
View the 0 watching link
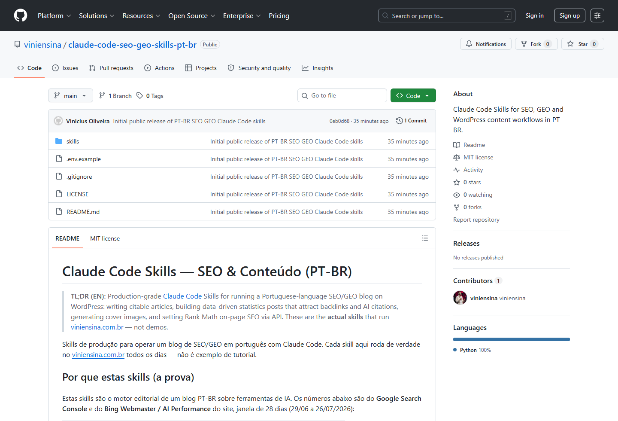coord(473,195)
